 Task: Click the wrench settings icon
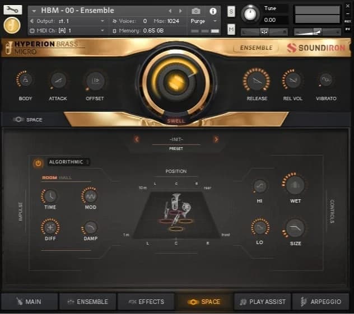13,10
